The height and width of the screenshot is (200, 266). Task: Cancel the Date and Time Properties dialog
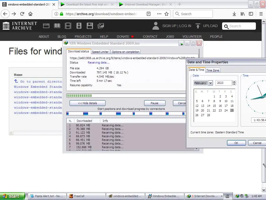[257, 143]
